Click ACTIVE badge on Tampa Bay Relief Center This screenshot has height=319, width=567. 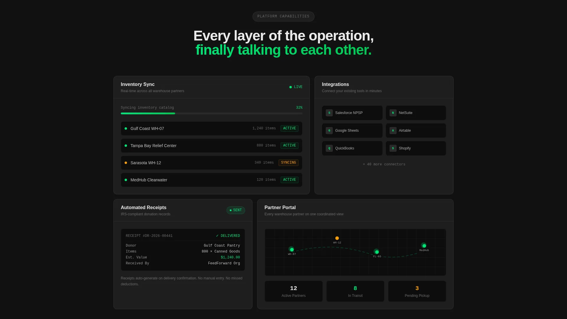pos(289,146)
